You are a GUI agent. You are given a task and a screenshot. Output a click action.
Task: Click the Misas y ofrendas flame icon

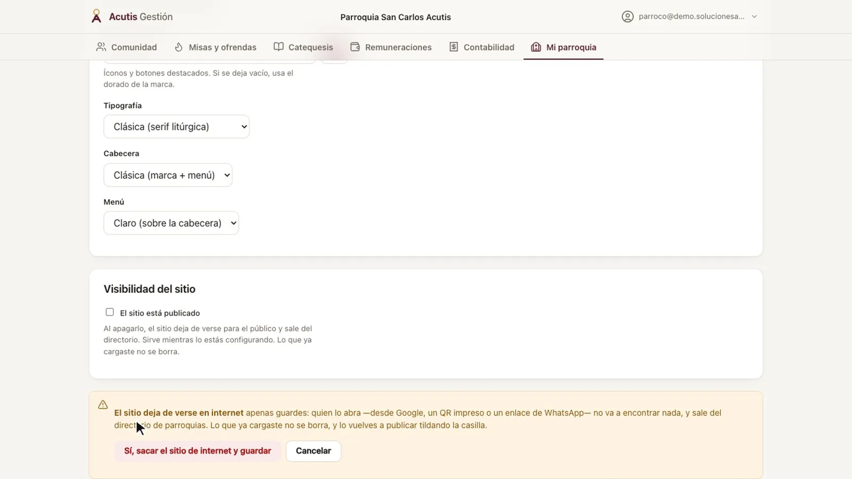178,47
